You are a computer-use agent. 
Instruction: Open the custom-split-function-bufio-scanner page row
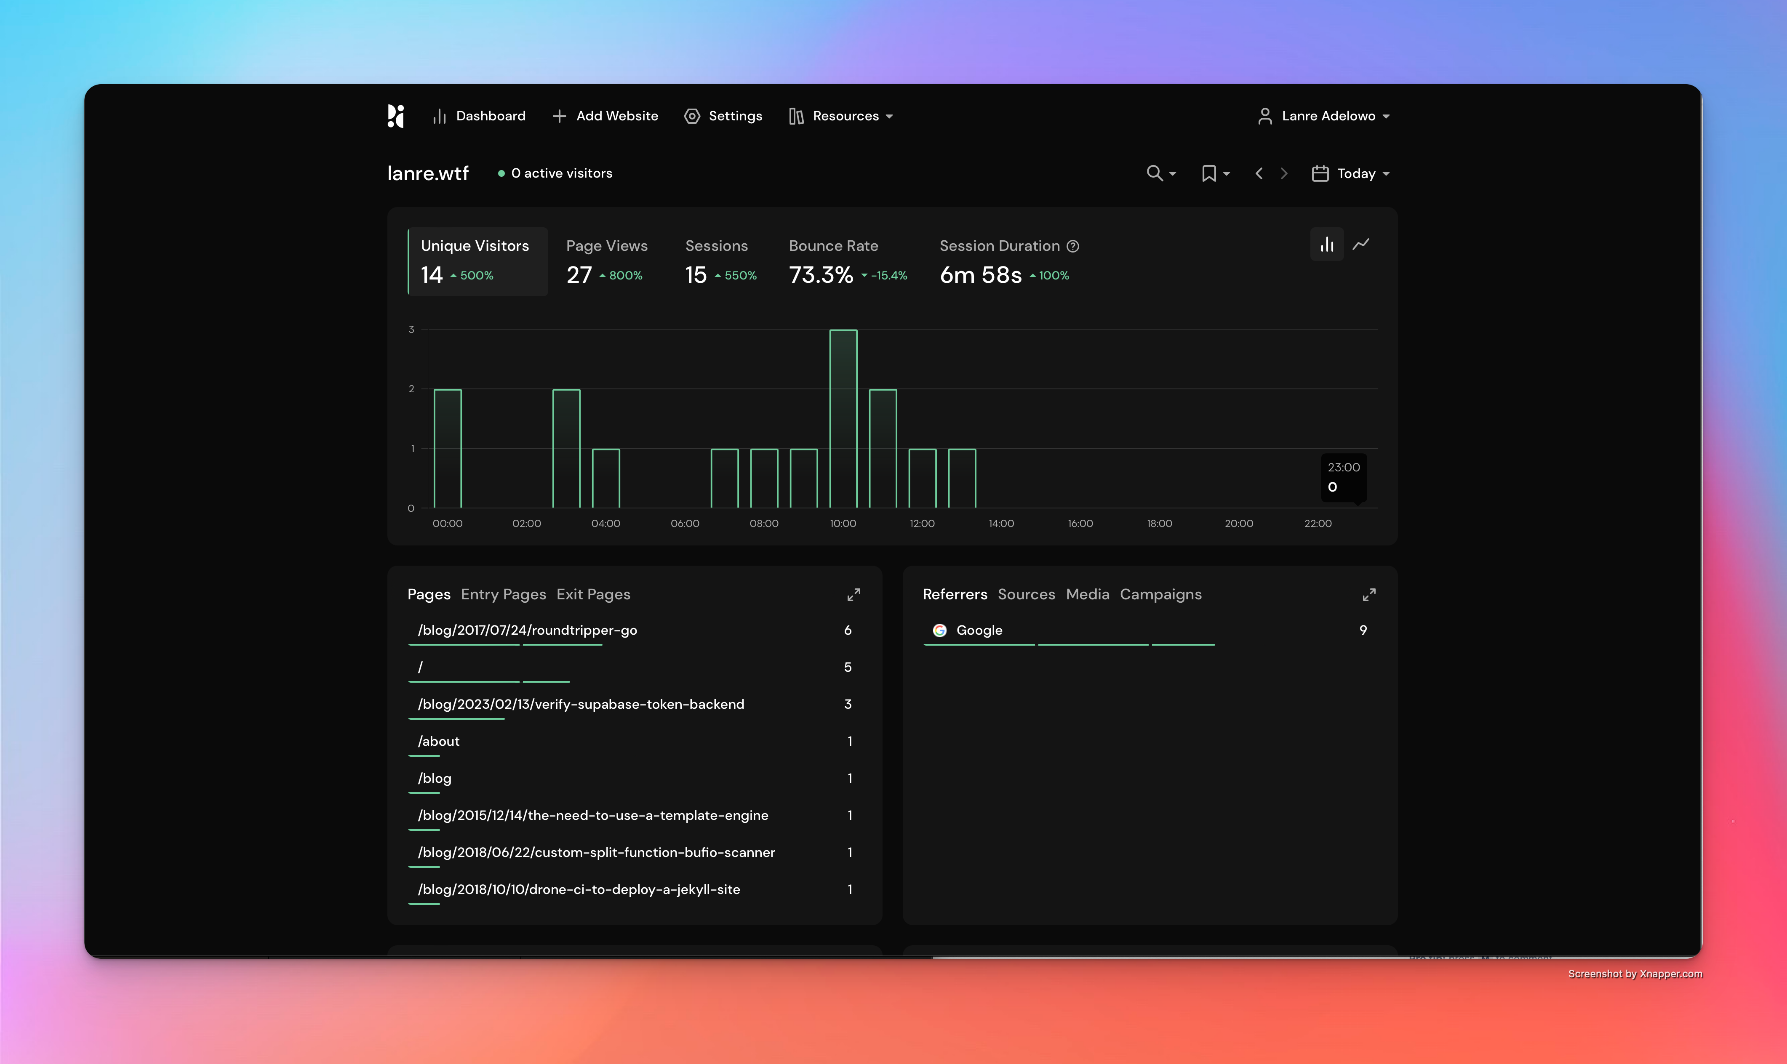click(635, 853)
